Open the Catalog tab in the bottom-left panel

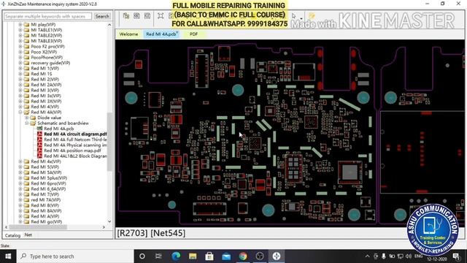coord(13,235)
